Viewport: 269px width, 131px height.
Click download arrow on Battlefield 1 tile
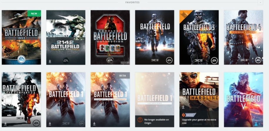[x=50, y=123]
